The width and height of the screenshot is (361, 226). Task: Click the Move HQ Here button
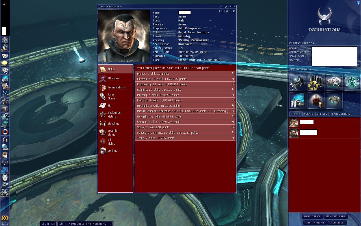[x=336, y=216]
